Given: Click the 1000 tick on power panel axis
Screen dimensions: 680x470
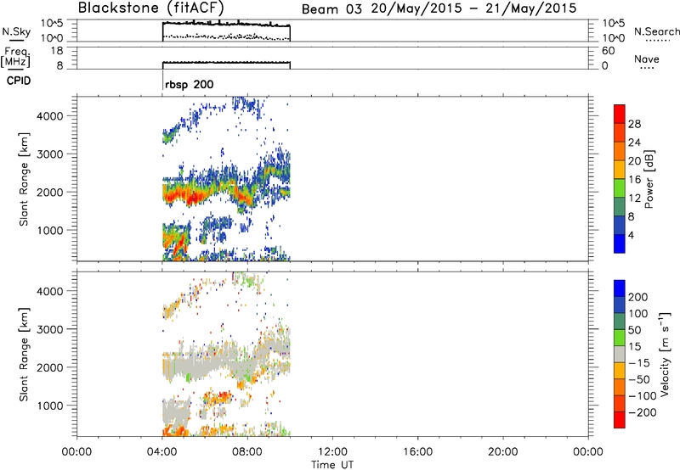Looking at the screenshot, I should [50, 230].
